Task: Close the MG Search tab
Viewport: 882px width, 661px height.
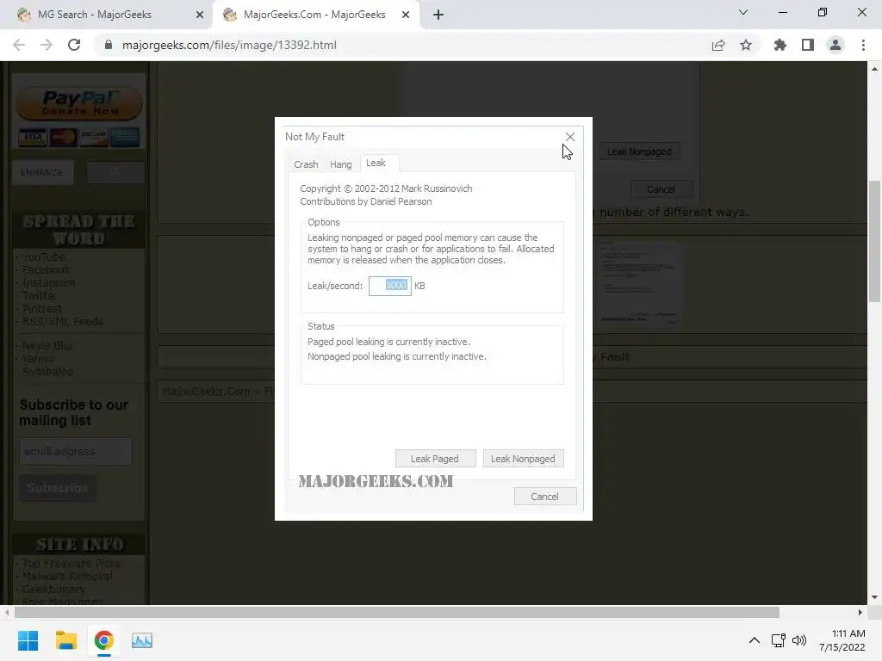Action: tap(200, 15)
